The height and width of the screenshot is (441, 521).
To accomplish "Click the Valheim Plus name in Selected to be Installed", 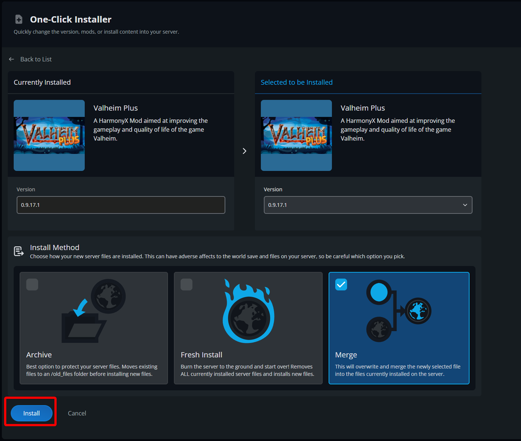I will point(363,108).
